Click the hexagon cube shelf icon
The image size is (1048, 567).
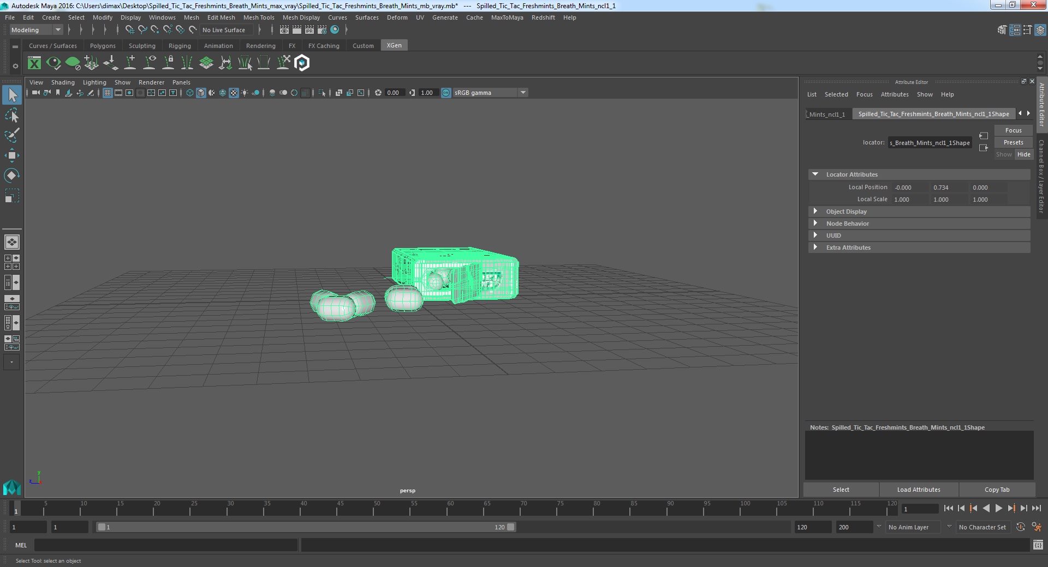tap(302, 63)
